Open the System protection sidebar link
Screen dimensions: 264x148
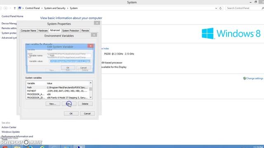coord(9,33)
